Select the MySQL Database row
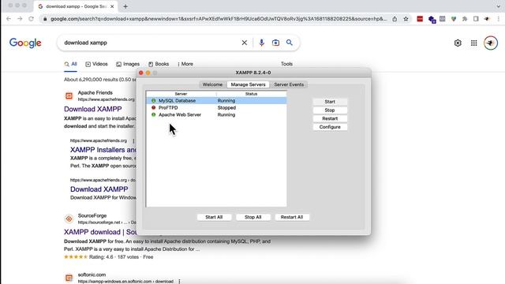Viewport: 505px width, 284px height. 216,101
